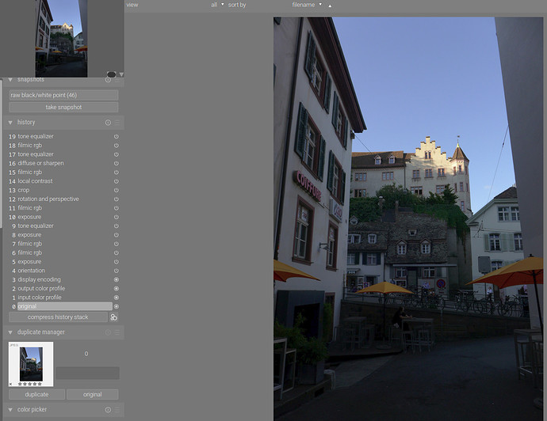
Task: Click reset icon in color picker header
Action: (x=108, y=410)
